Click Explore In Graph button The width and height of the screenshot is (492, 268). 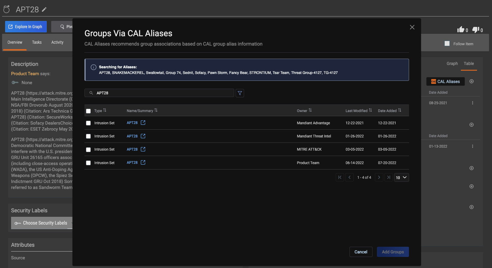coord(26,27)
